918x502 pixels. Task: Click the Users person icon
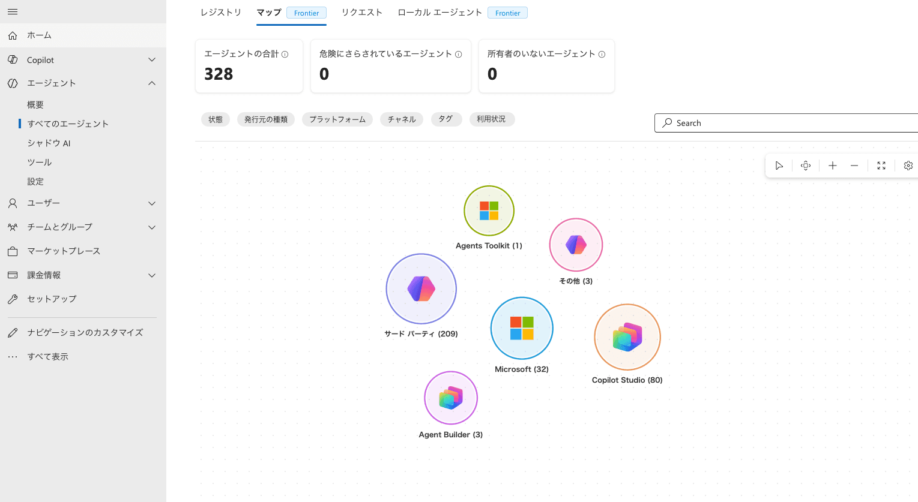pyautogui.click(x=13, y=203)
